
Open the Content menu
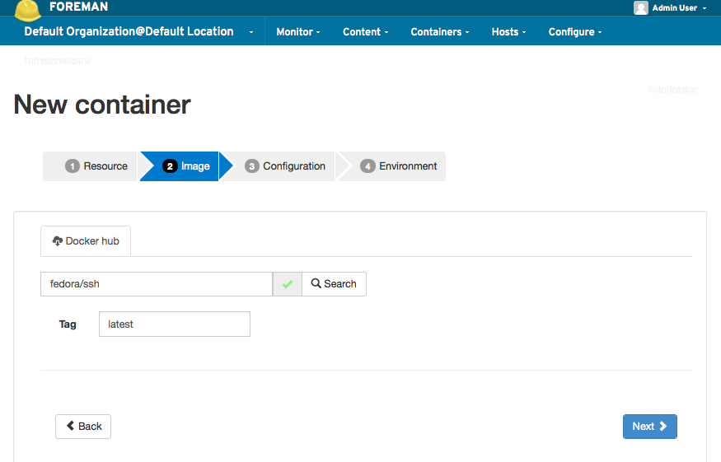[366, 32]
